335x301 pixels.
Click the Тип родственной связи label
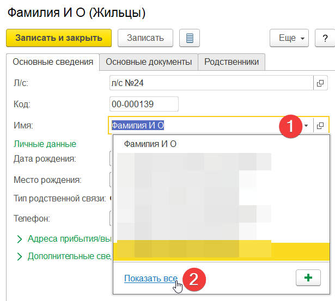click(60, 199)
